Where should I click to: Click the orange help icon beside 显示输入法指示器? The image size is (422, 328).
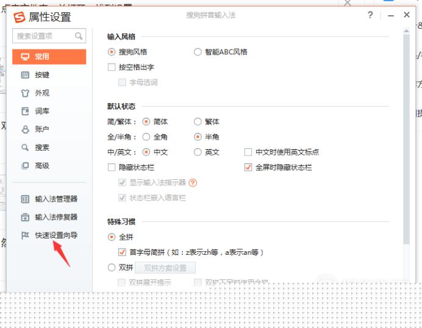(x=193, y=183)
